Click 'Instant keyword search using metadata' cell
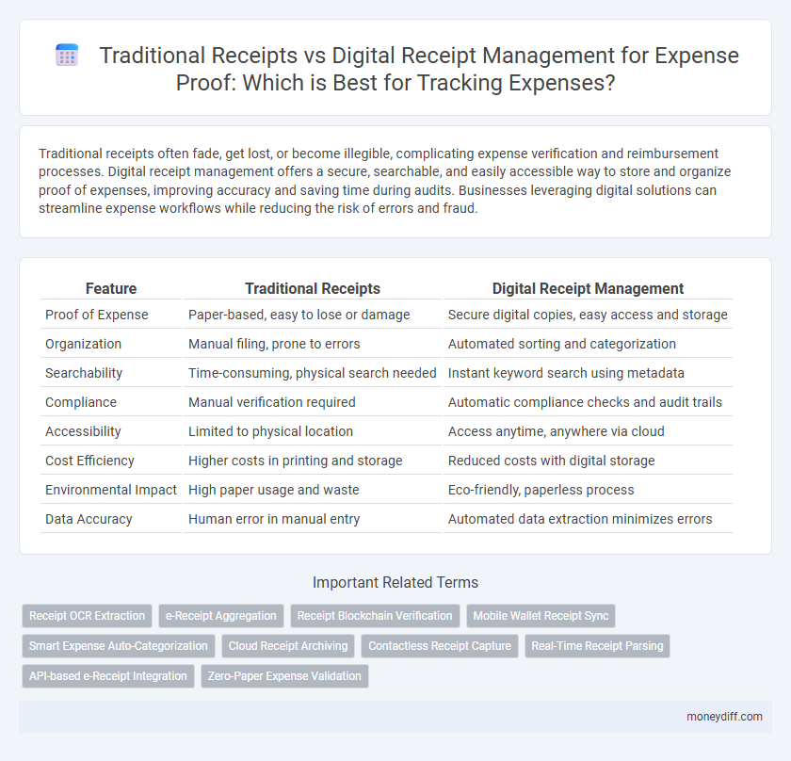This screenshot has height=761, width=791. [566, 373]
